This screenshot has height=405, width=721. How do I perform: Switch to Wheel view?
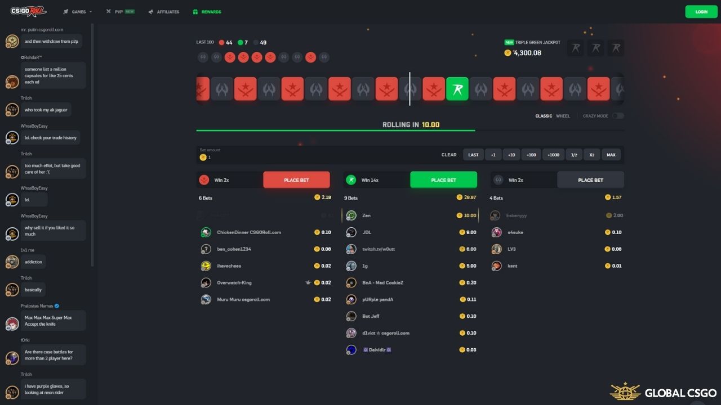coord(563,116)
